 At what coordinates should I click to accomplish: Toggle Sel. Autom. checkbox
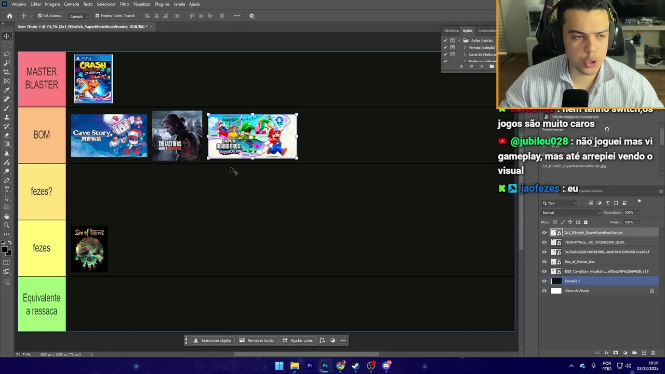39,16
